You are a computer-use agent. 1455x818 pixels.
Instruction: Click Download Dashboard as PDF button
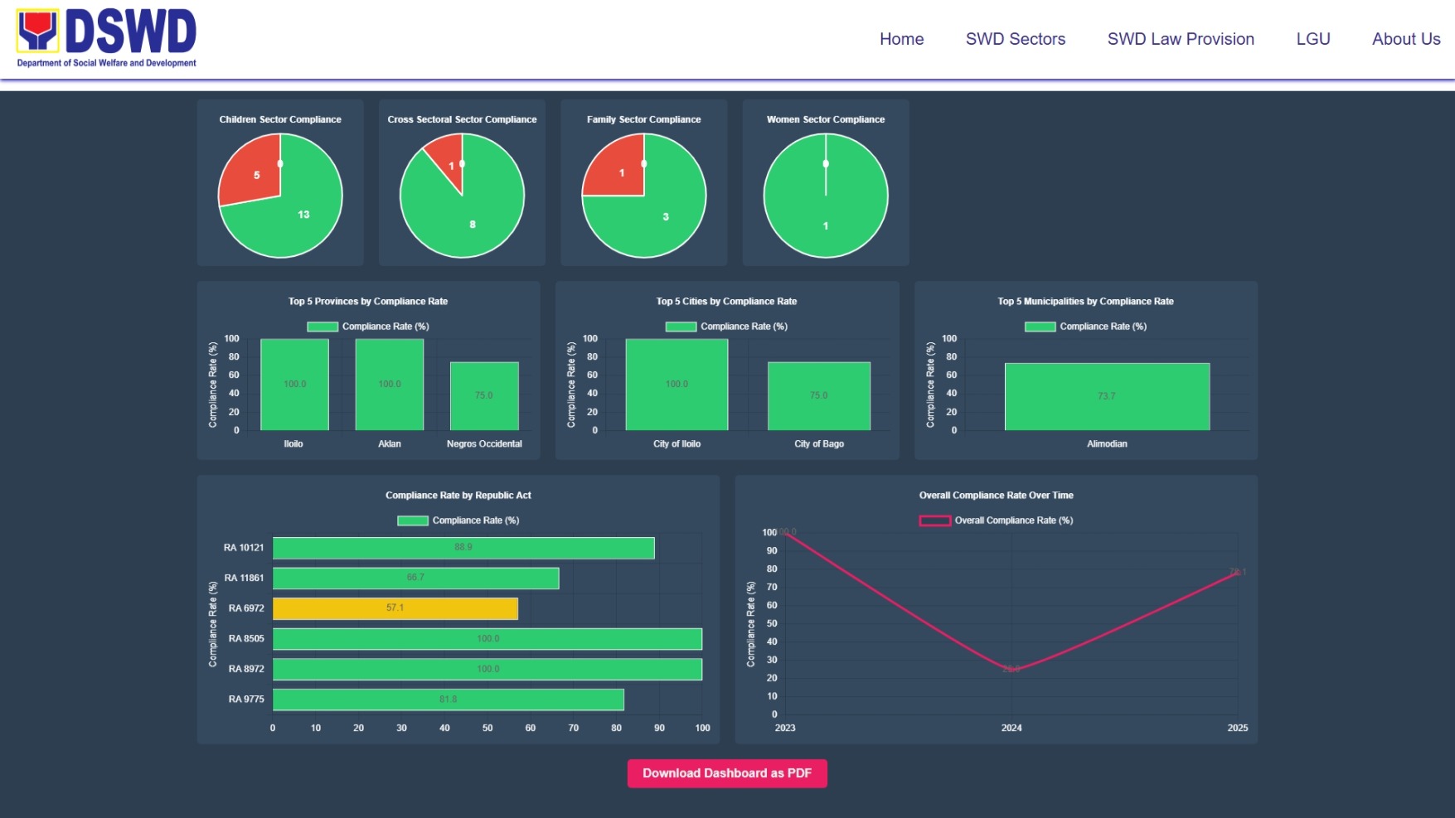point(726,773)
